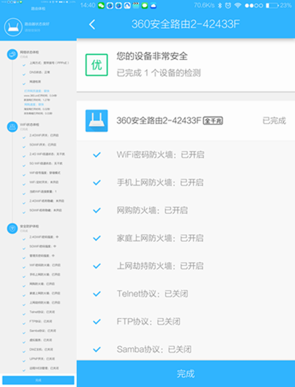The height and width of the screenshot is (387, 295).
Task: Click the 360安全路由2-42433F header title
Action: [x=185, y=24]
